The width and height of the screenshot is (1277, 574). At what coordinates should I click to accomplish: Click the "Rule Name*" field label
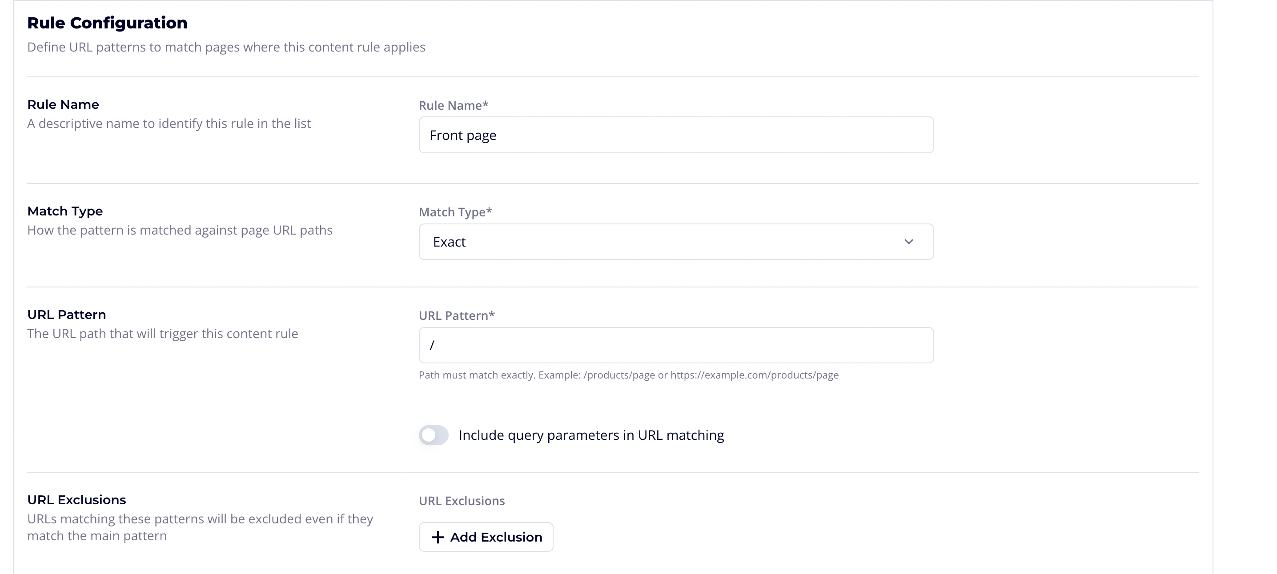pos(453,105)
